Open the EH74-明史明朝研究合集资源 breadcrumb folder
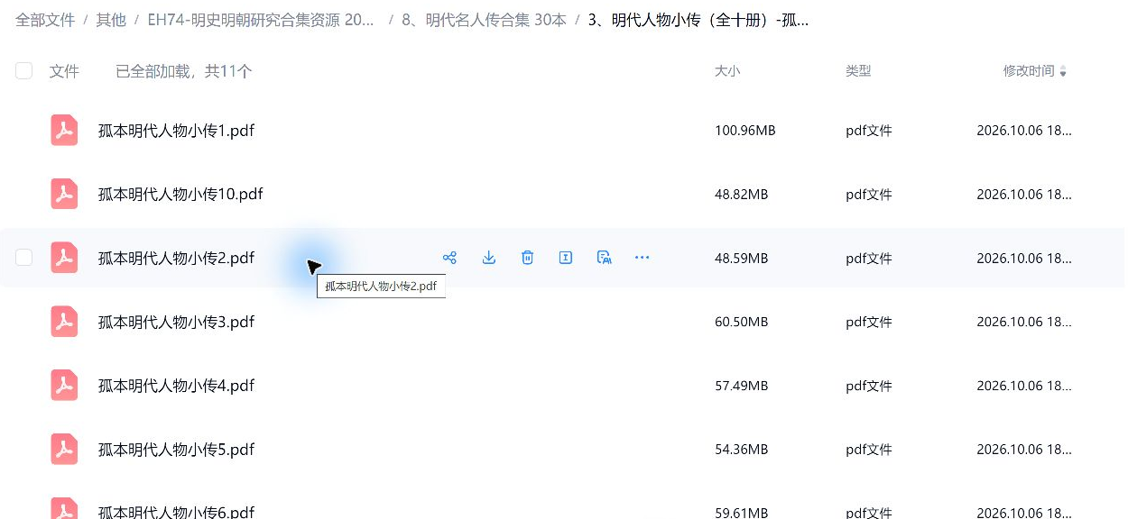 (x=261, y=20)
